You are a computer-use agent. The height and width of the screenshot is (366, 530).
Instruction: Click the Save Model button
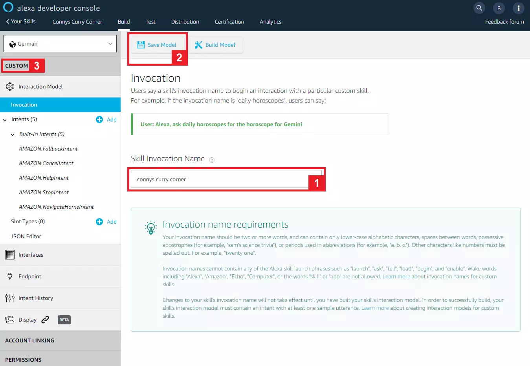pos(157,45)
